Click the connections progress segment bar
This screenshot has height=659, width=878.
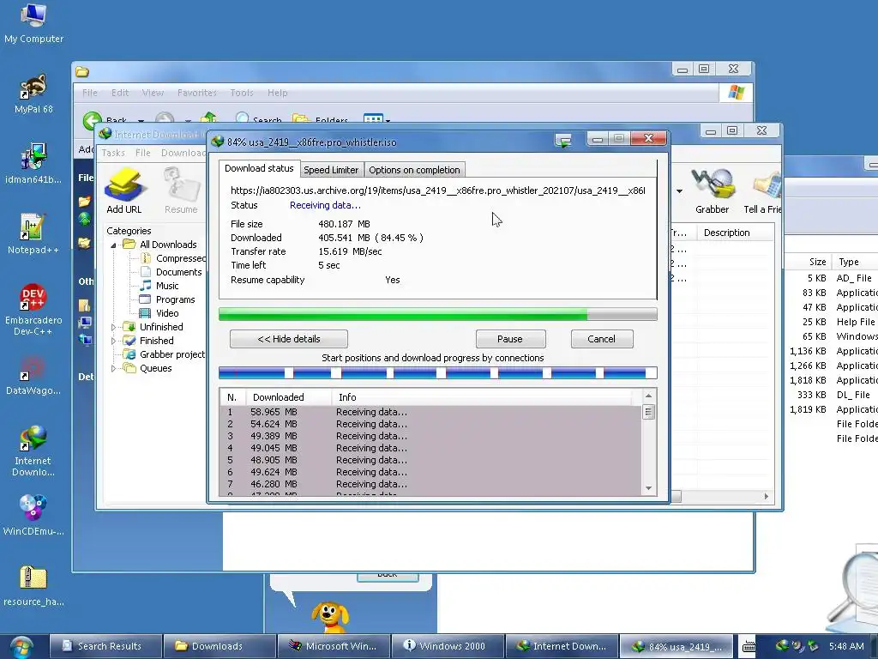(438, 372)
